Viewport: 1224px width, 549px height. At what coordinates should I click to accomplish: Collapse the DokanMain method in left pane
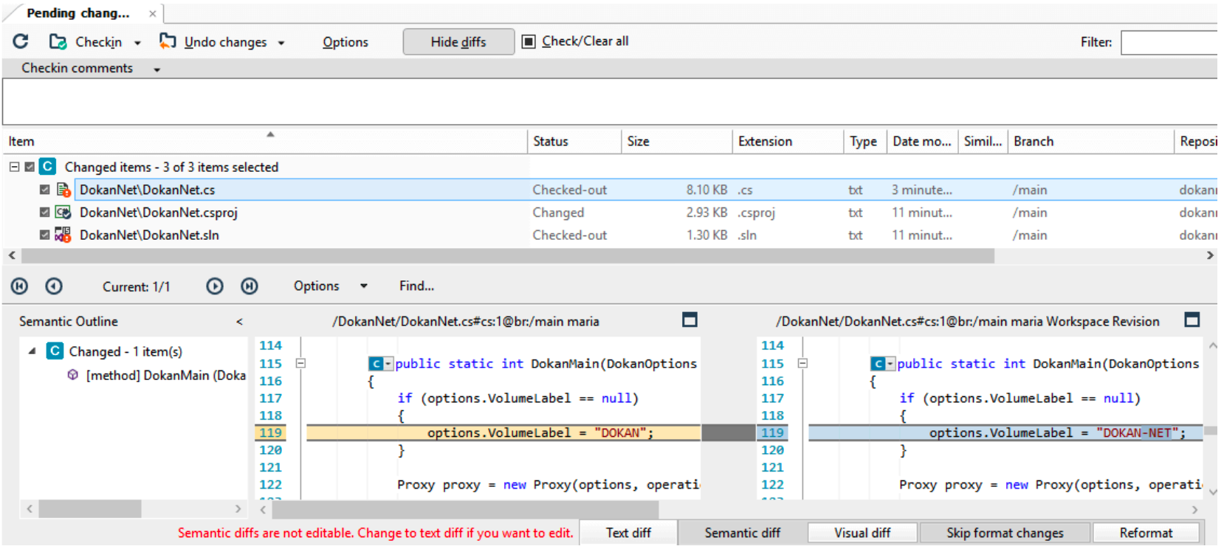click(x=300, y=363)
